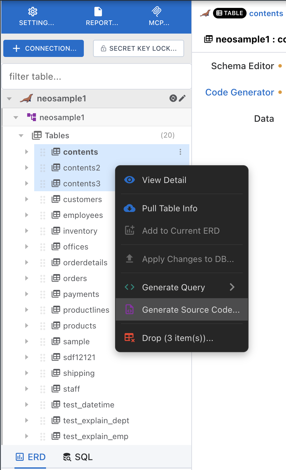Click the black TABLE badge
The height and width of the screenshot is (470, 286).
[x=230, y=13]
